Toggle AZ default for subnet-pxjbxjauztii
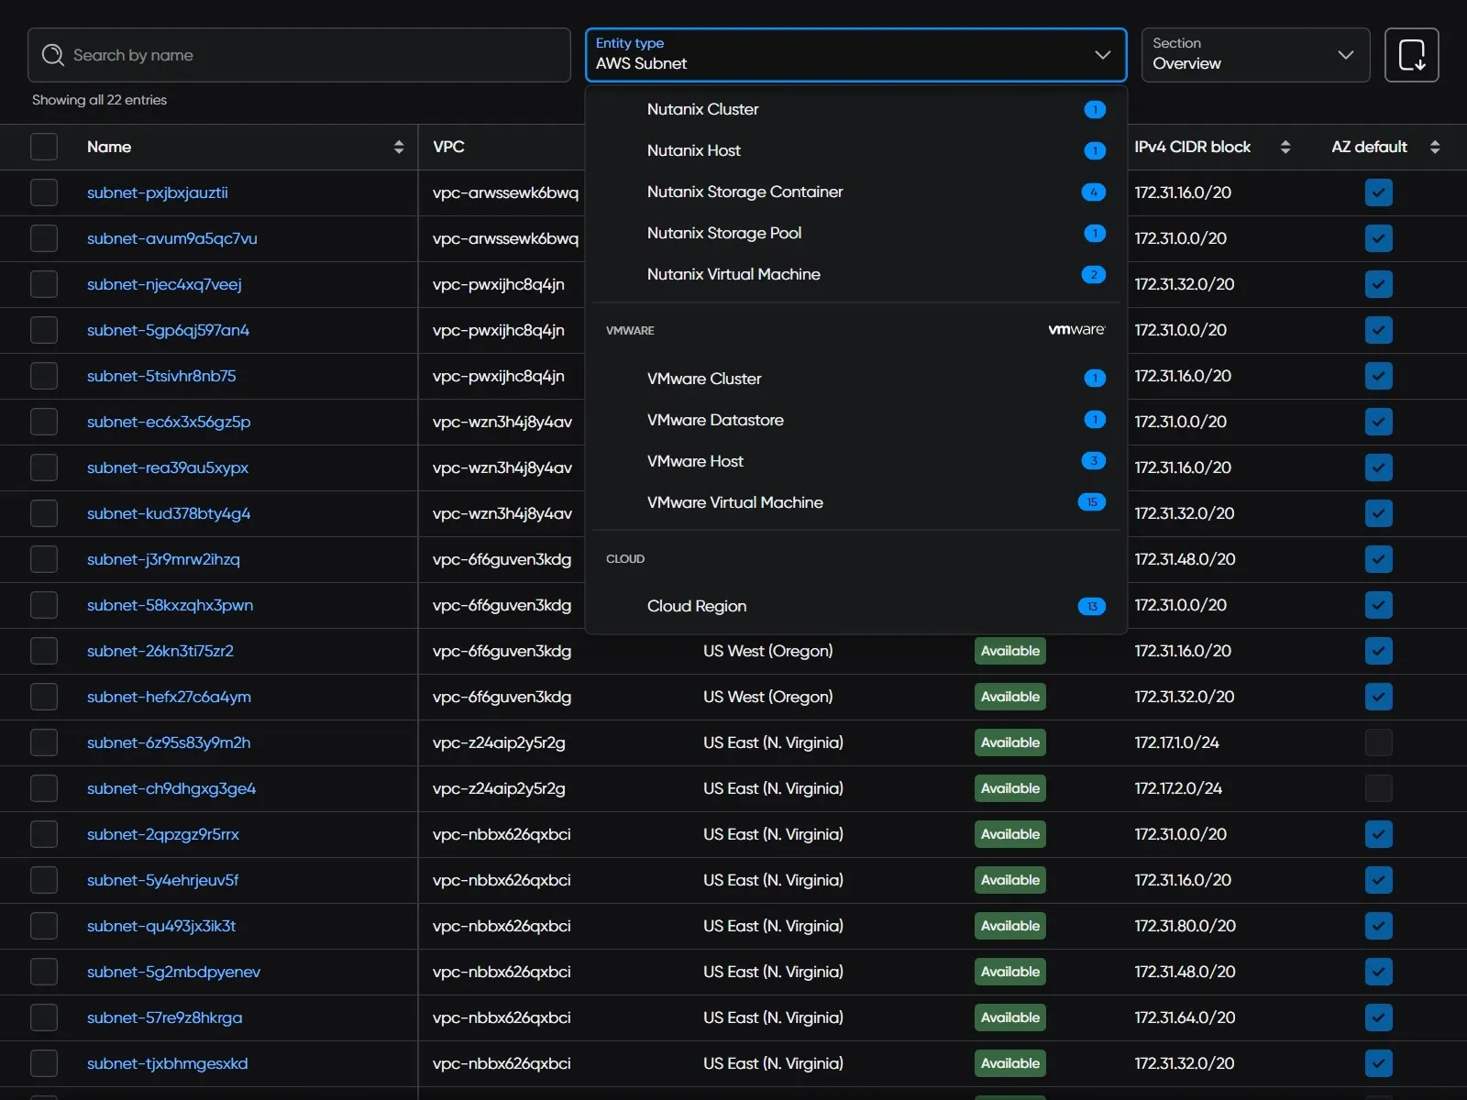 point(1379,192)
